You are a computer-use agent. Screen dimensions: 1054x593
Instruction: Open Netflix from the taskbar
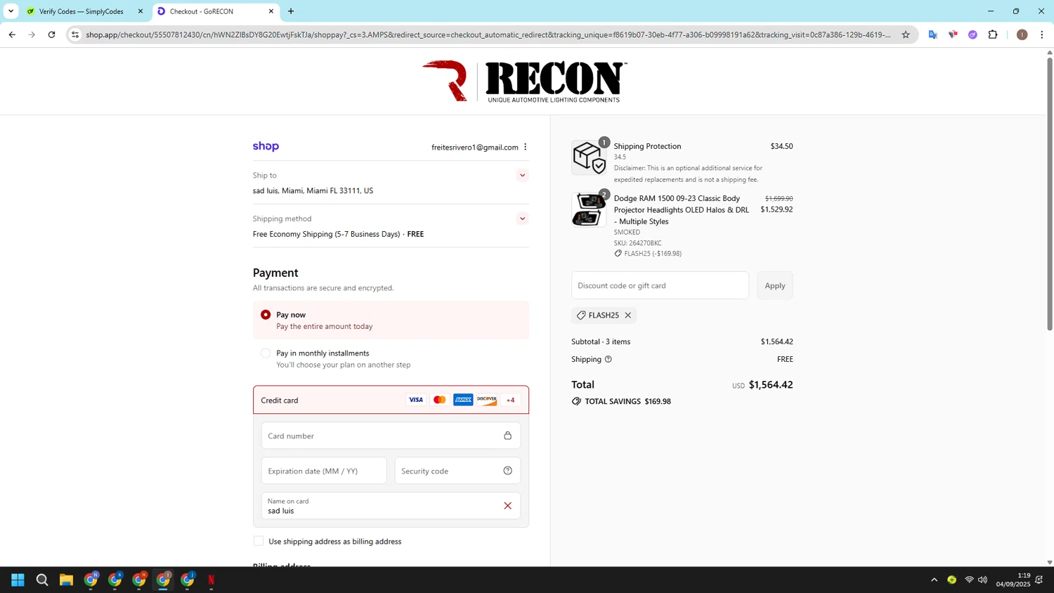tap(212, 580)
